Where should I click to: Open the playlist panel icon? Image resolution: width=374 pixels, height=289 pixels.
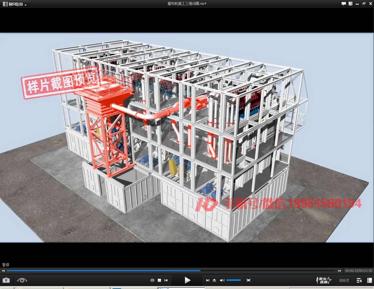pyautogui.click(x=359, y=280)
